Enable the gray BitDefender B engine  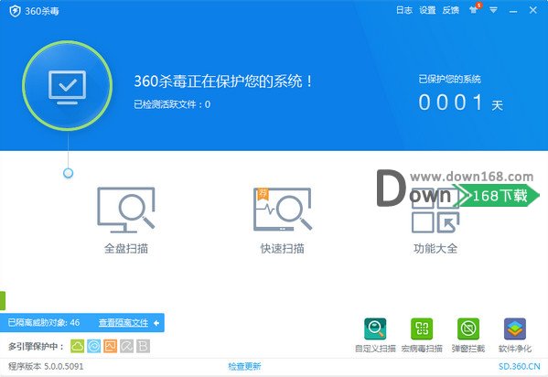(144, 346)
